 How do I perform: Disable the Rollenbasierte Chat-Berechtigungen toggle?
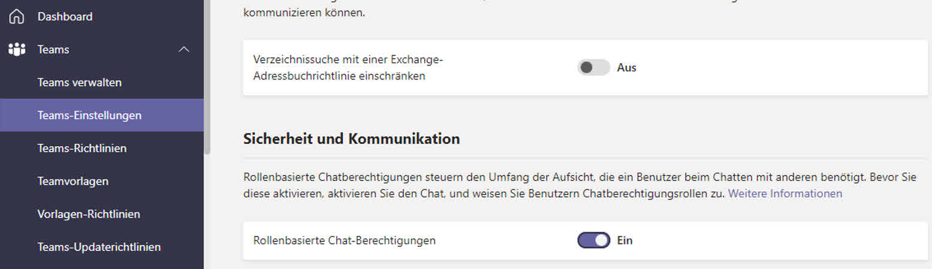pyautogui.click(x=593, y=240)
